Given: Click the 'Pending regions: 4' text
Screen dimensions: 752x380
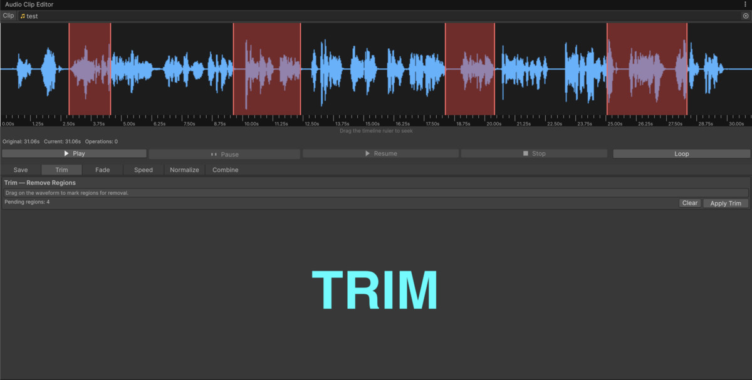Looking at the screenshot, I should [x=27, y=202].
